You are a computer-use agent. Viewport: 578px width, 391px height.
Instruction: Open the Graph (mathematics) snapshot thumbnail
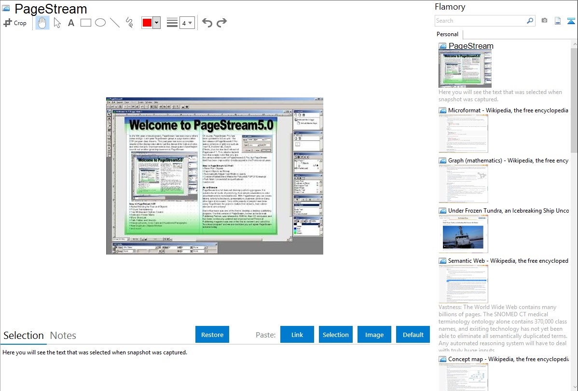tap(463, 184)
